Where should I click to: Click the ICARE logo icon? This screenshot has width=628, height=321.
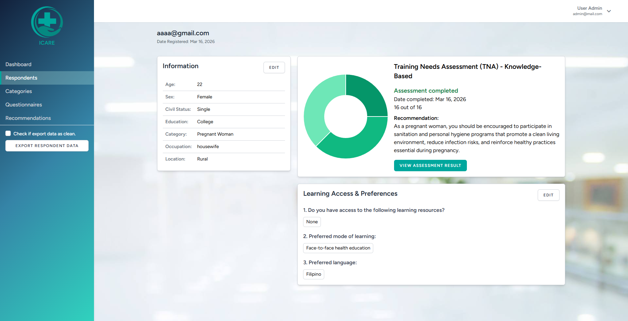pos(47,22)
